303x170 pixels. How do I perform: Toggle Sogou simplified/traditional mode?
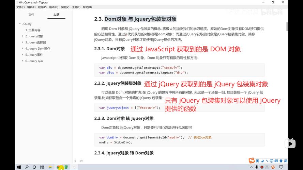click(286, 161)
